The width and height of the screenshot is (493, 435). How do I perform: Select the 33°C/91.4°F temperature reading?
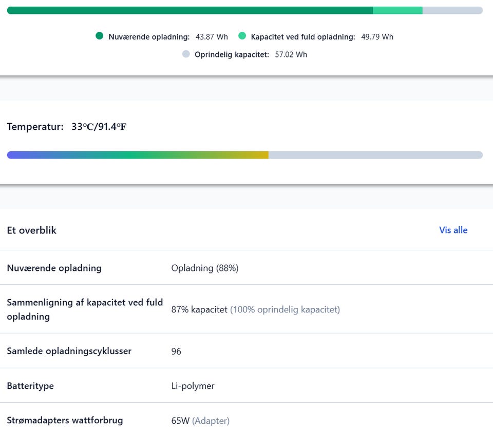point(99,127)
